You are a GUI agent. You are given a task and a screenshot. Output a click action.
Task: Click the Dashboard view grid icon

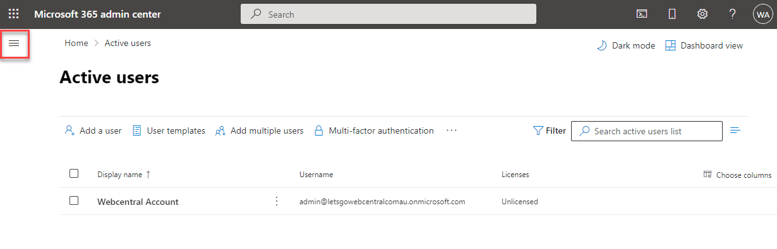click(671, 45)
